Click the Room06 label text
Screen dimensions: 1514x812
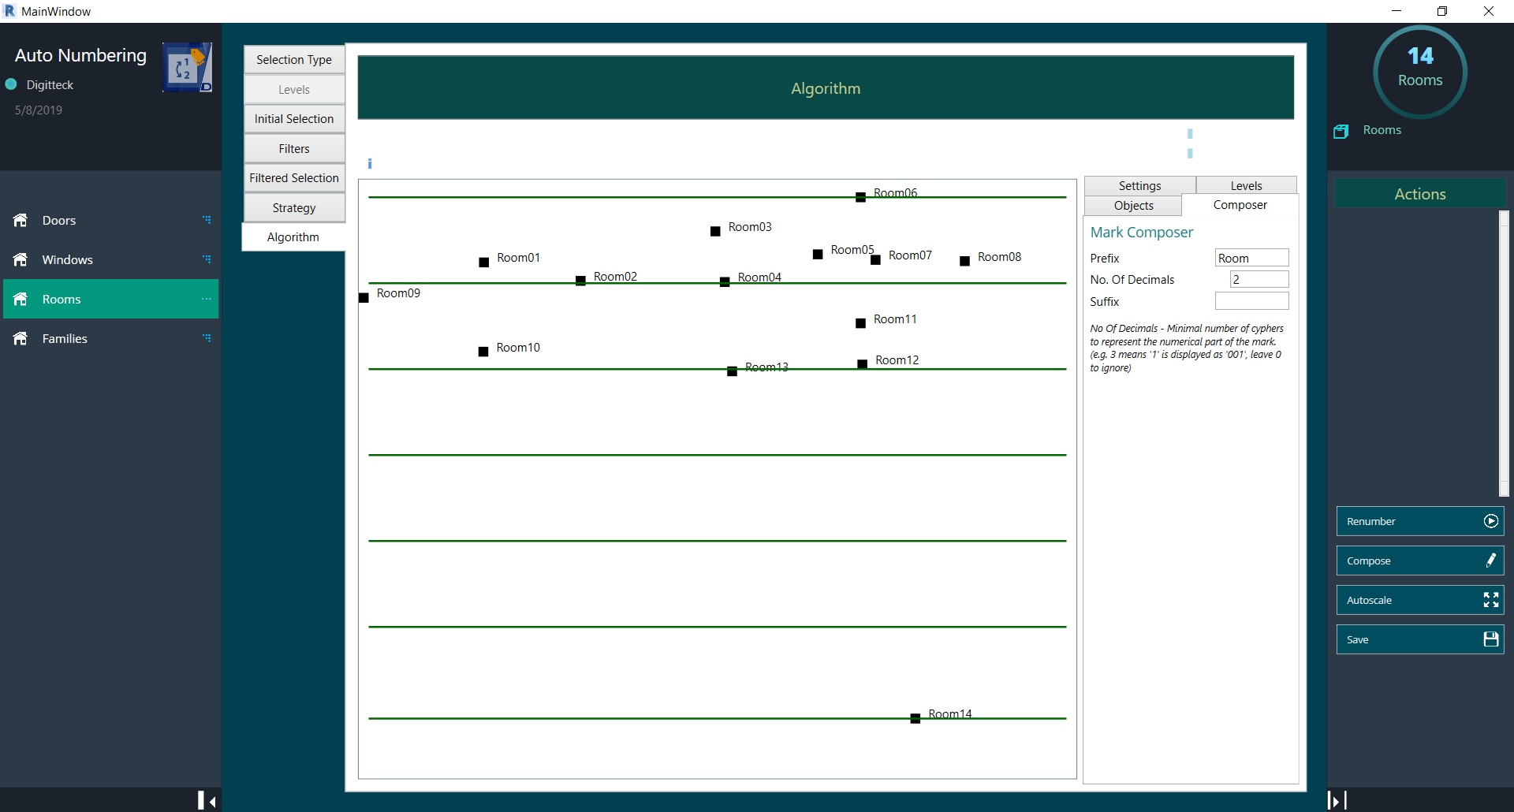(895, 193)
